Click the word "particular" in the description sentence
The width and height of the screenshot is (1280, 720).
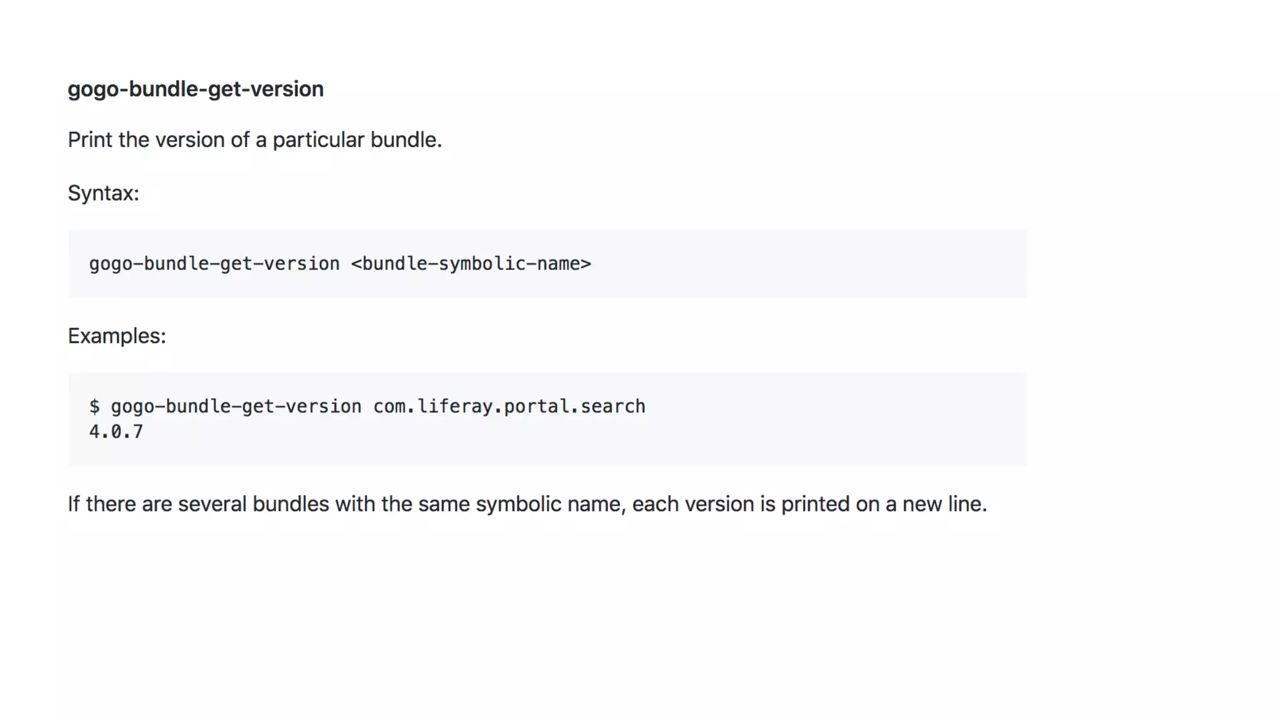coord(318,140)
